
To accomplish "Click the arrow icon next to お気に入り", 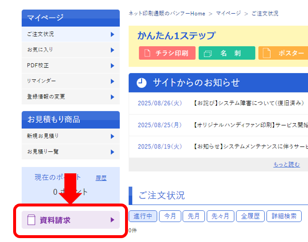I will click(112, 50).
